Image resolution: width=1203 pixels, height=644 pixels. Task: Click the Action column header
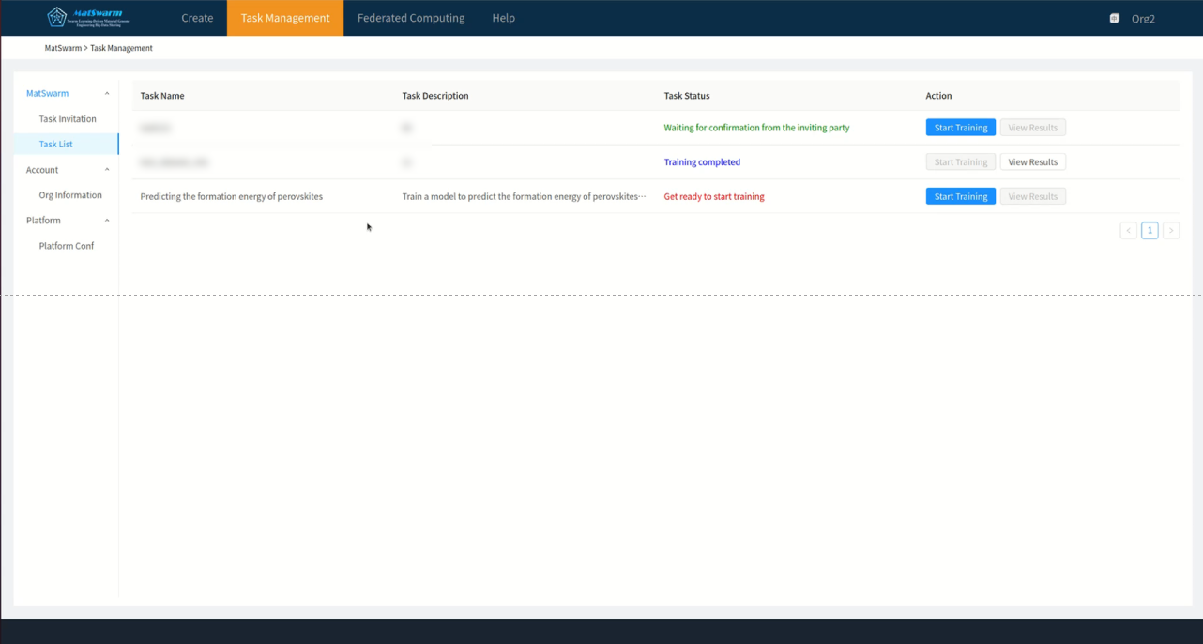[x=938, y=96]
